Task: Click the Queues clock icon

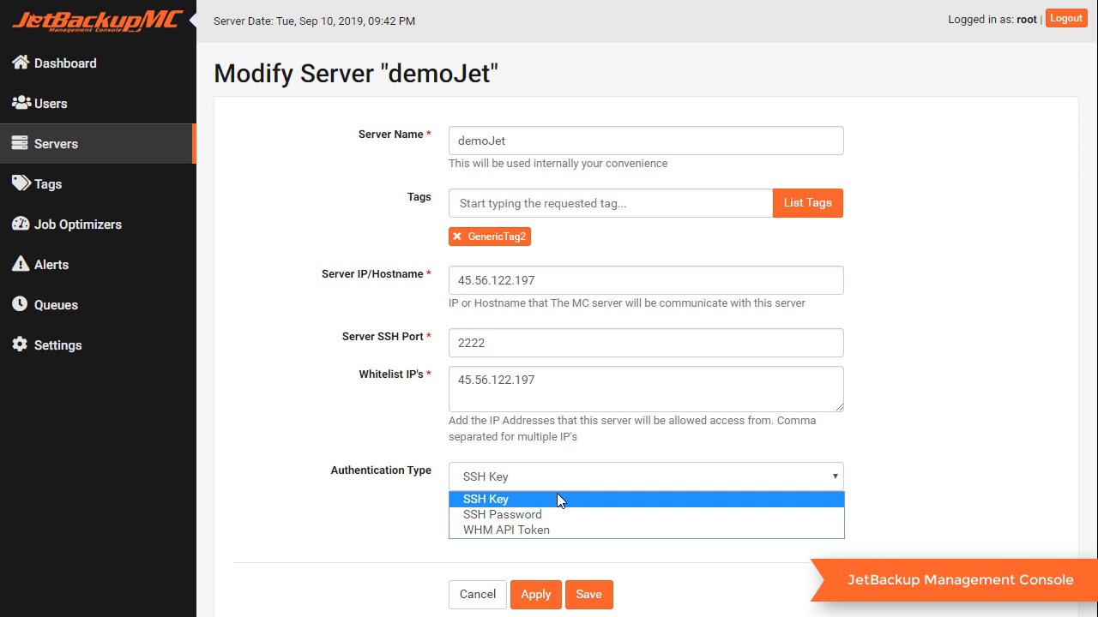Action: [20, 304]
